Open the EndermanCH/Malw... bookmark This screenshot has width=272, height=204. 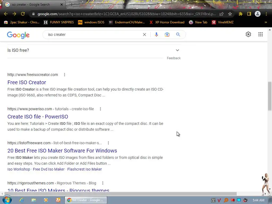pyautogui.click(x=127, y=22)
